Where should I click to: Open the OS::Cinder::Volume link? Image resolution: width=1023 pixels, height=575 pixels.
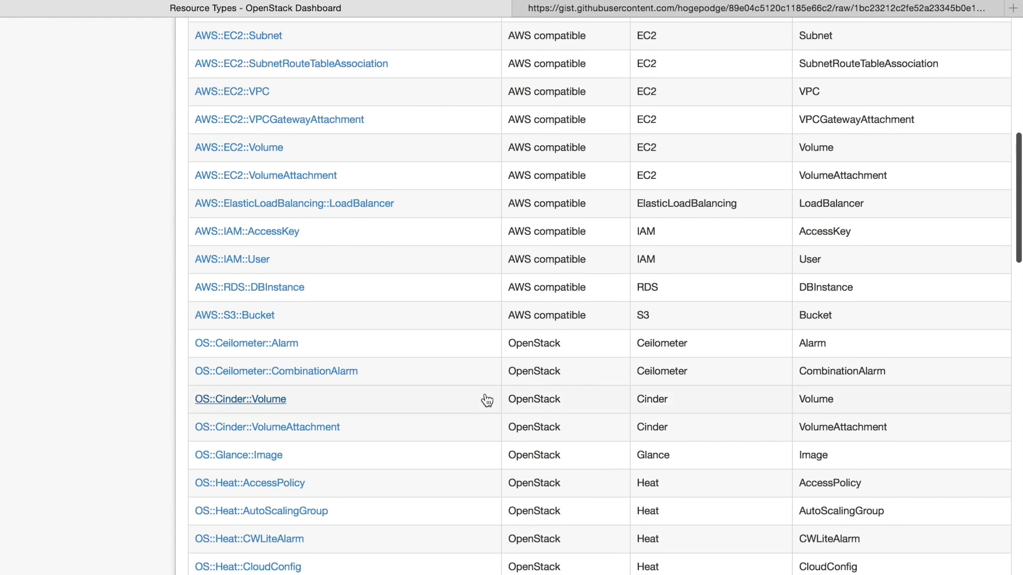coord(240,399)
